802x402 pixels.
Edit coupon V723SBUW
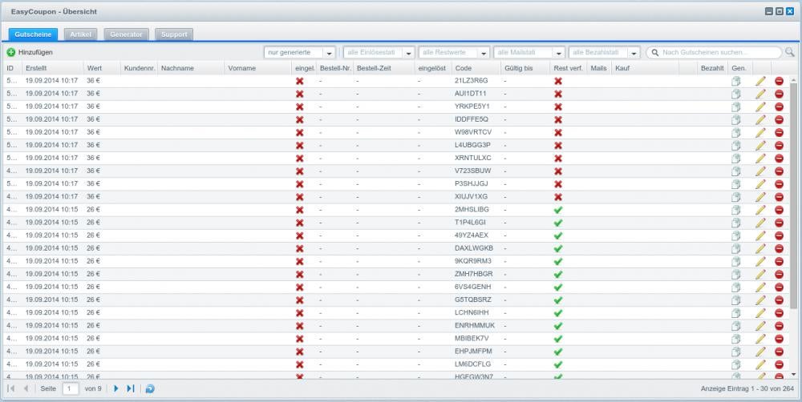(760, 171)
